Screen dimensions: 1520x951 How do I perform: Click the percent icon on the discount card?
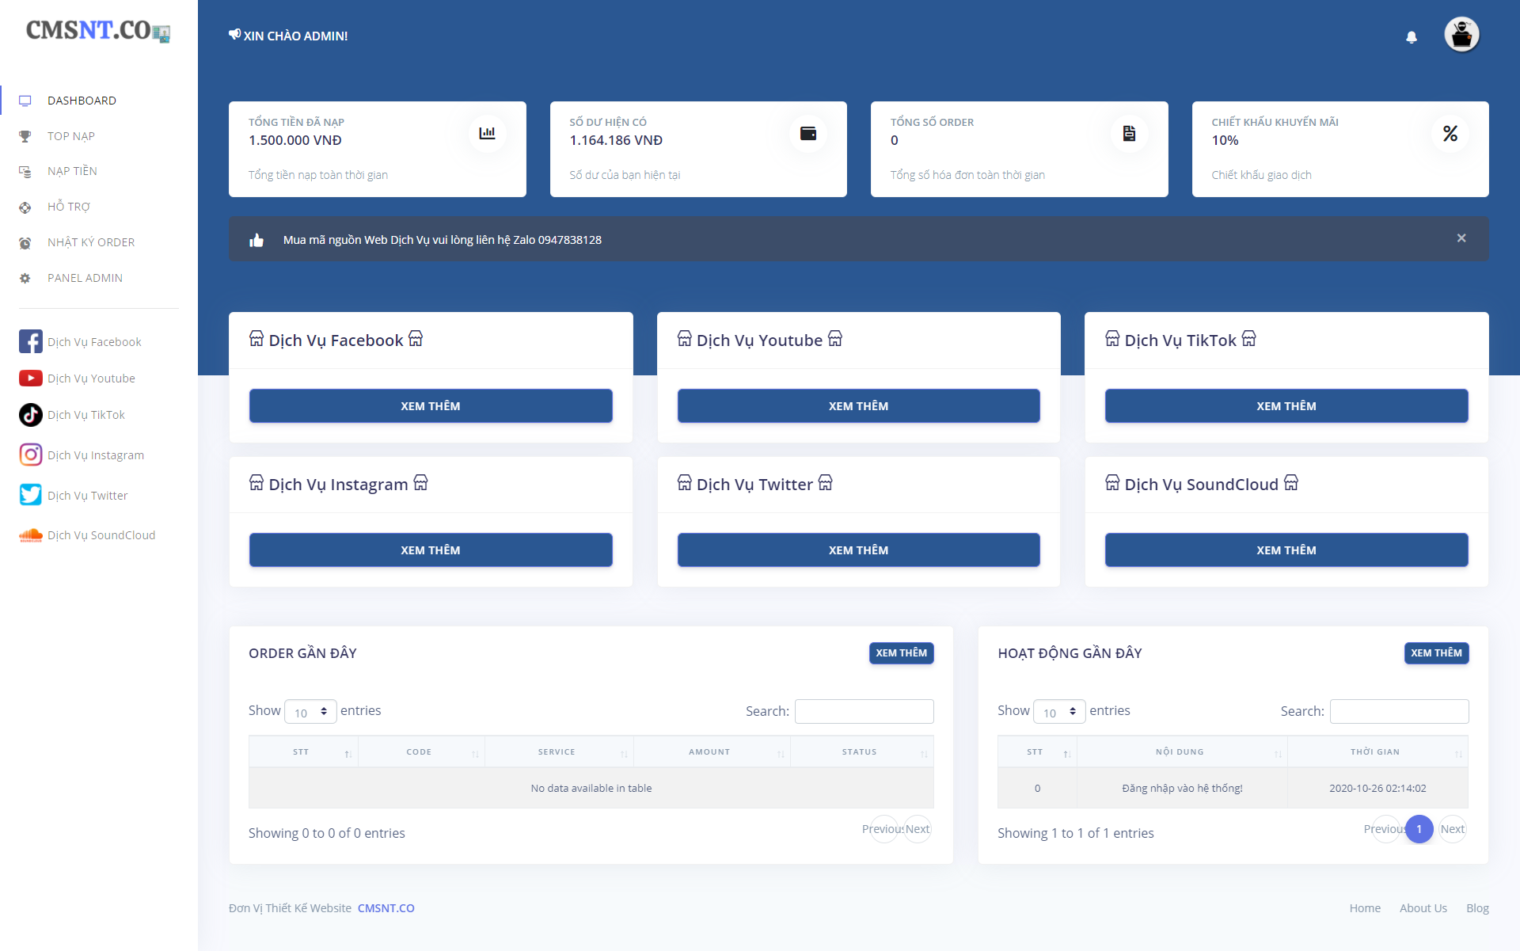pos(1450,134)
